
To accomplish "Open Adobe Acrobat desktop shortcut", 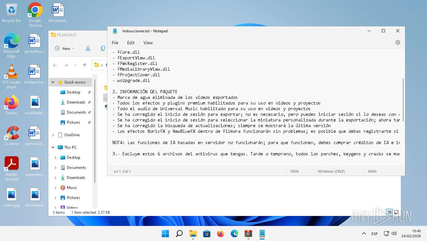I will pos(12,169).
